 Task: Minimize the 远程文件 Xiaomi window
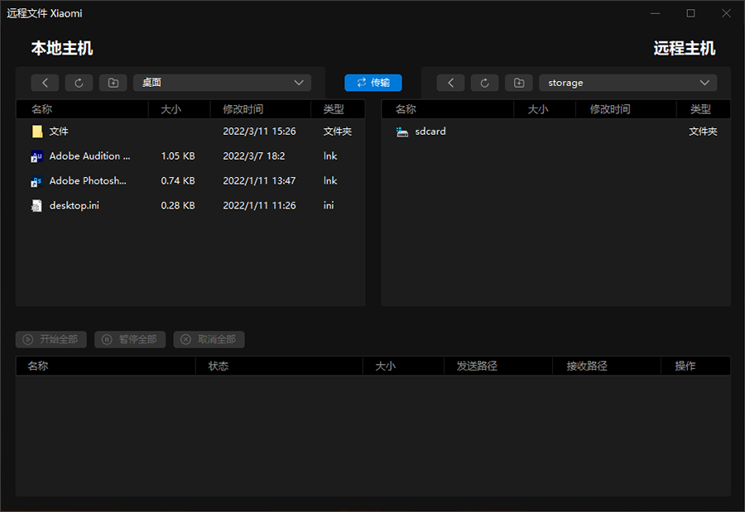click(656, 13)
